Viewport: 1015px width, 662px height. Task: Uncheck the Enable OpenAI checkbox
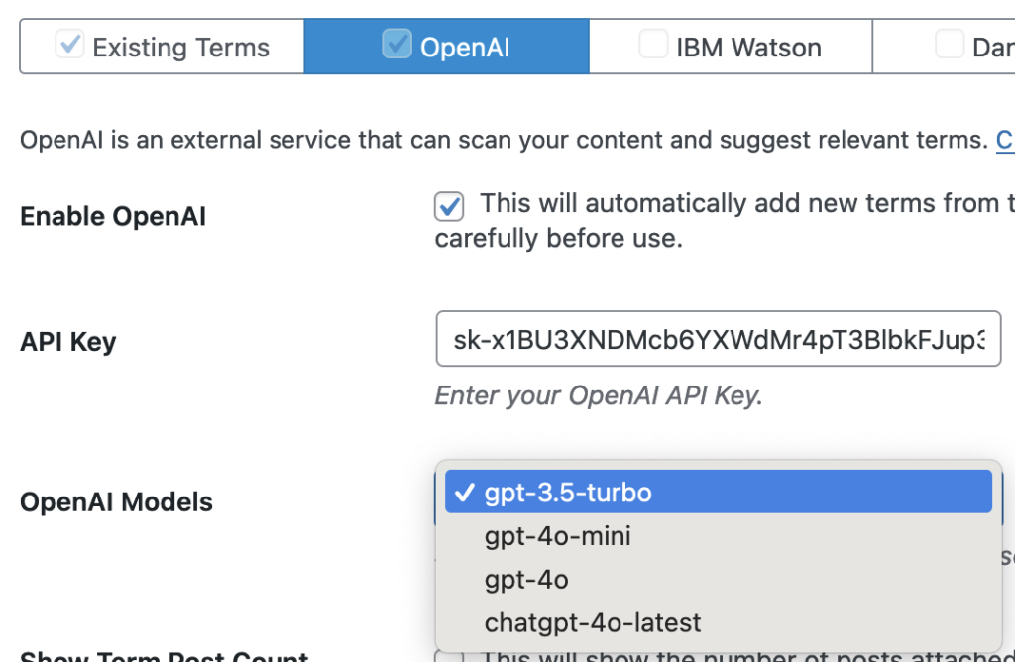449,207
